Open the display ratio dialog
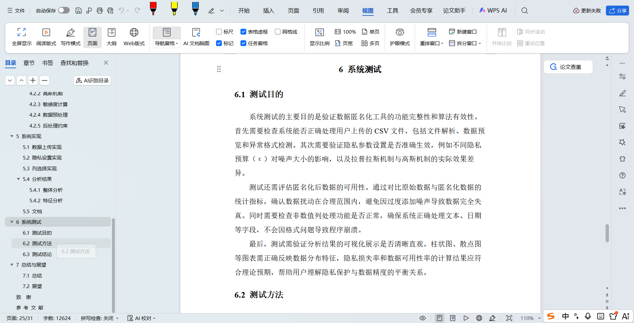Image resolution: width=634 pixels, height=323 pixels. pyautogui.click(x=319, y=37)
